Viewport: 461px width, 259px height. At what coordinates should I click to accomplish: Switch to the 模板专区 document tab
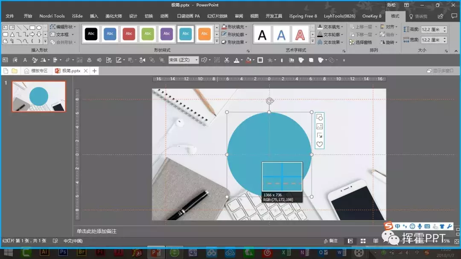pyautogui.click(x=36, y=71)
